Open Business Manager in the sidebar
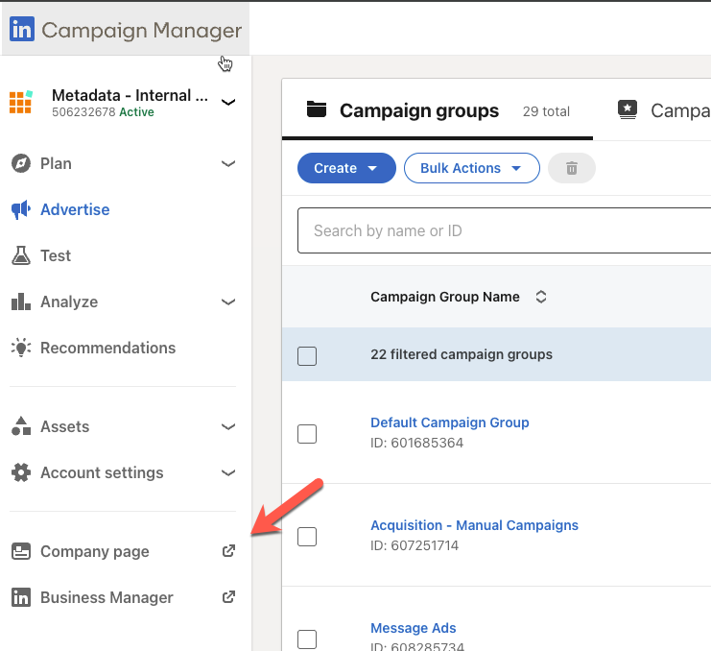711x651 pixels. pos(107,598)
